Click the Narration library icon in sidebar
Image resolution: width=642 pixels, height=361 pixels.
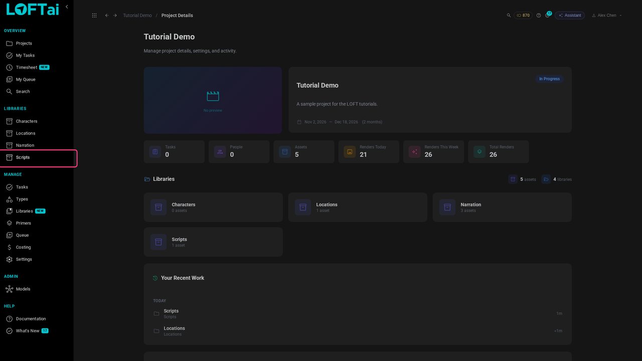9,145
